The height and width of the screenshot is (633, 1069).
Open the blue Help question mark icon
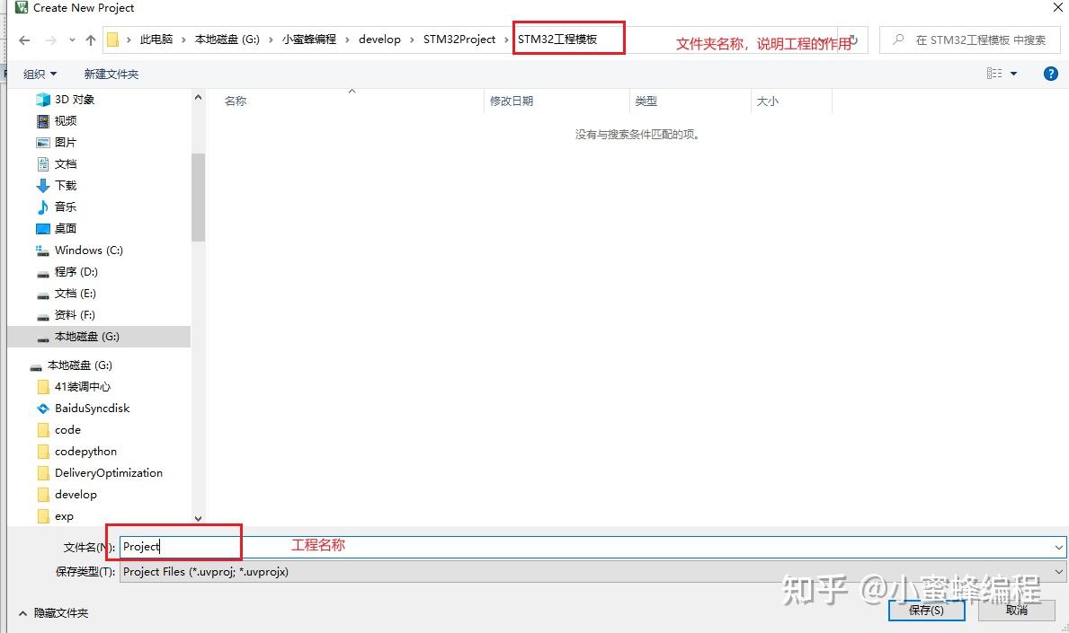tap(1051, 74)
